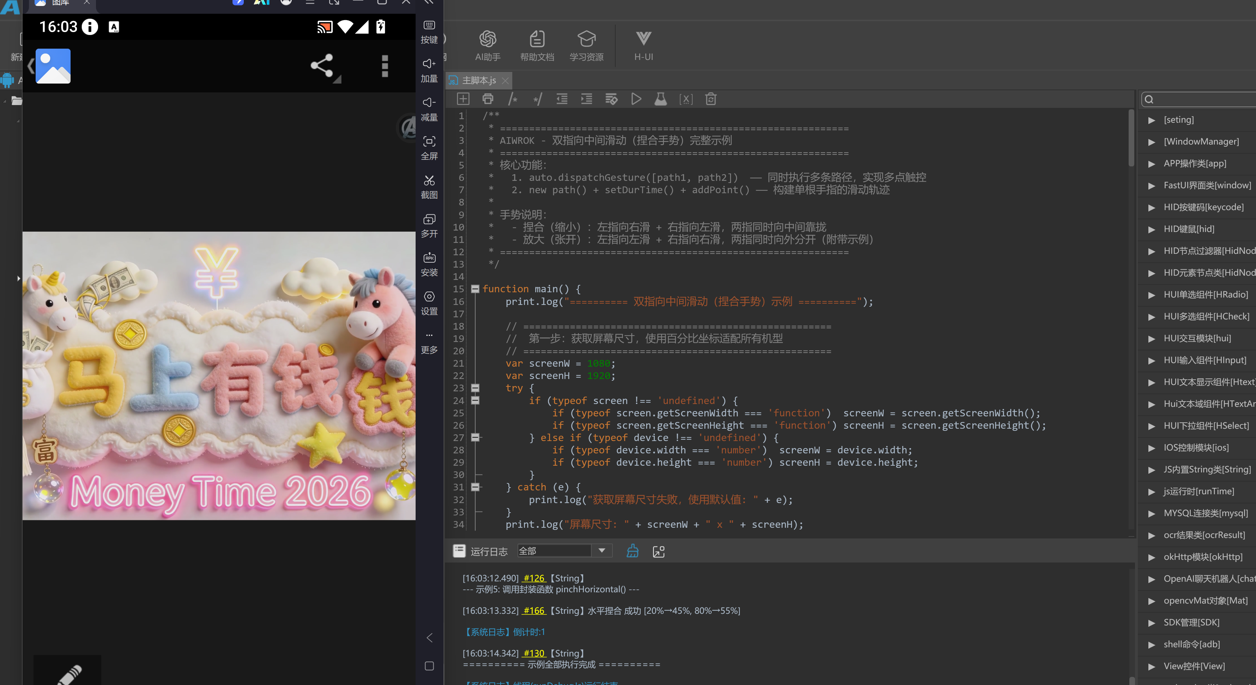The image size is (1256, 685).
Task: Click the uncomment */ icon
Action: pyautogui.click(x=537, y=99)
